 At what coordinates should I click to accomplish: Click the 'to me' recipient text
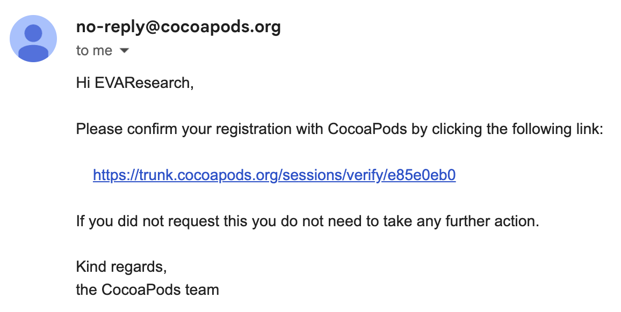[94, 50]
